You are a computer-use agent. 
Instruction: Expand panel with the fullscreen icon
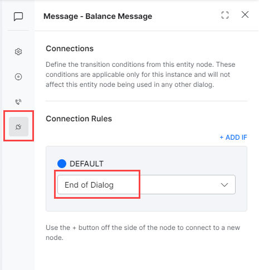tap(225, 15)
